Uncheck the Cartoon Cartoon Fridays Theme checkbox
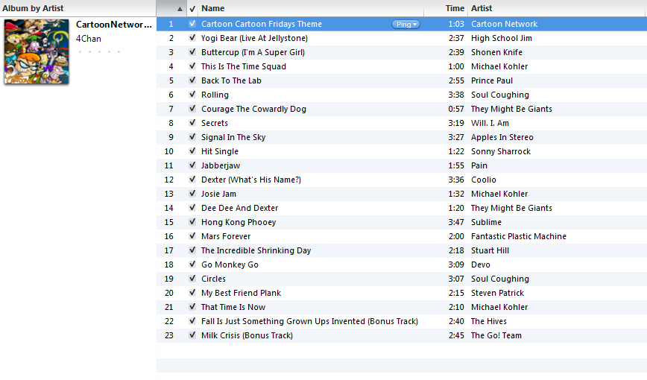 pyautogui.click(x=192, y=24)
